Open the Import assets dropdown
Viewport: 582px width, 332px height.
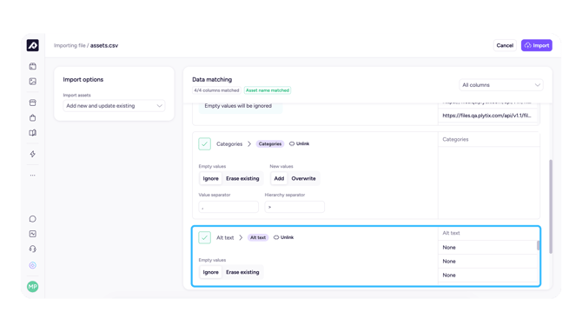click(114, 106)
